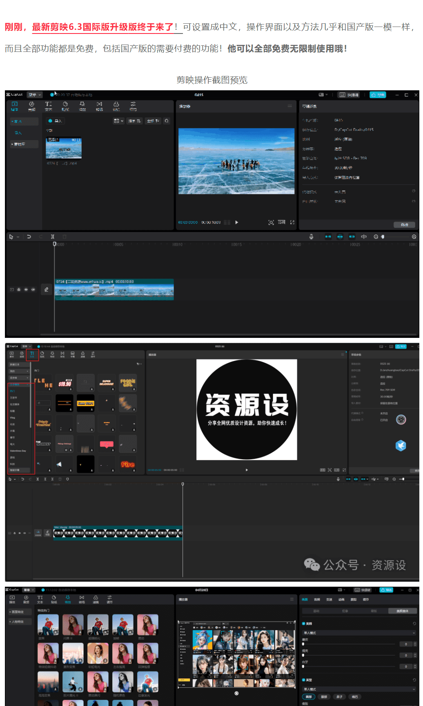Image resolution: width=423 pixels, height=706 pixels.
Task: Mute first timeline track with speaker icon
Action: click(x=33, y=289)
